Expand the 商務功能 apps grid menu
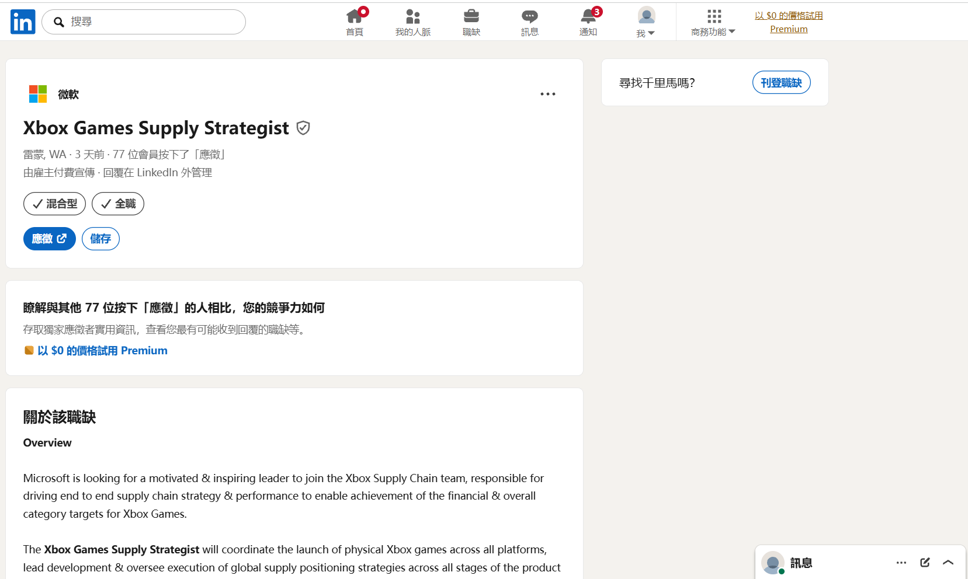 (x=713, y=22)
